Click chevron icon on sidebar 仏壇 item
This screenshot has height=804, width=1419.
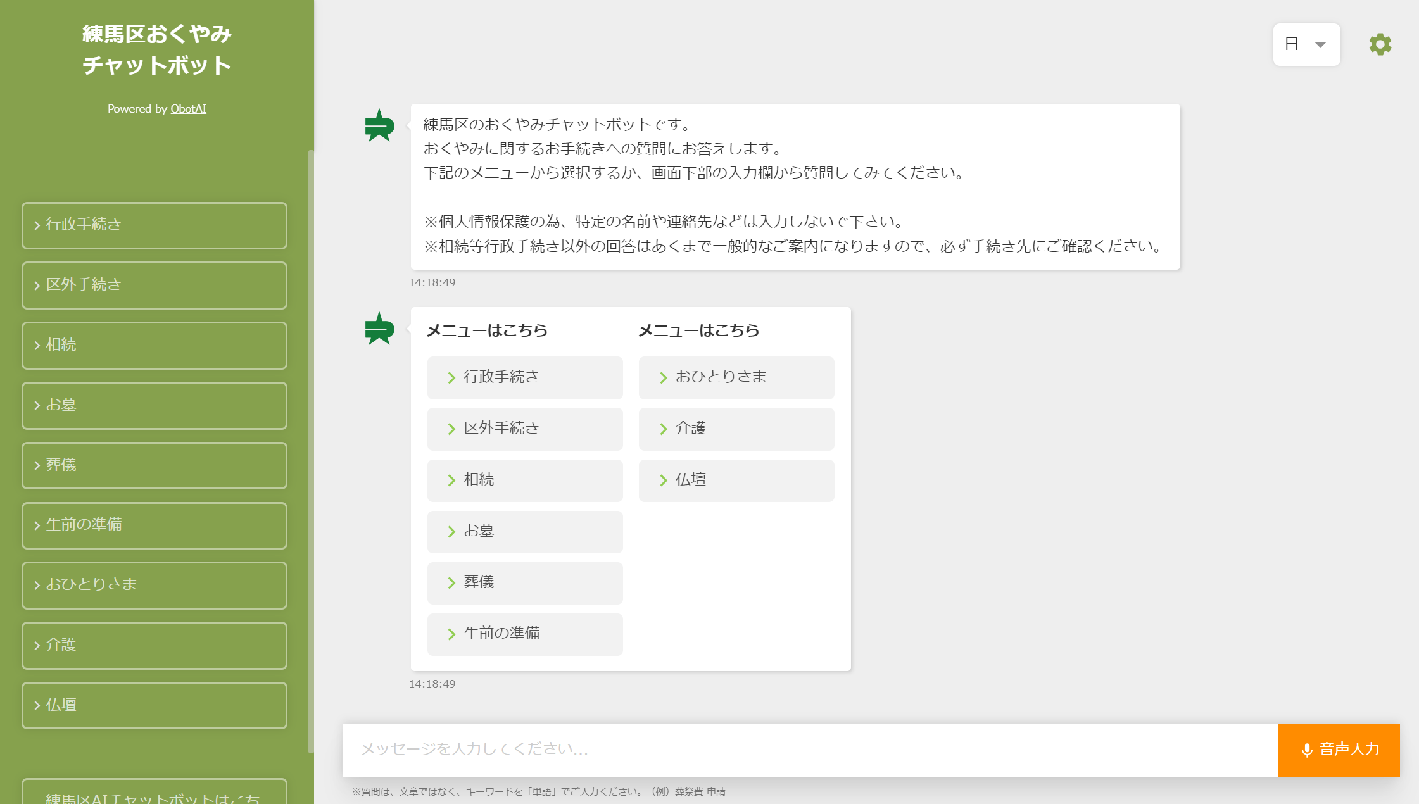point(37,705)
